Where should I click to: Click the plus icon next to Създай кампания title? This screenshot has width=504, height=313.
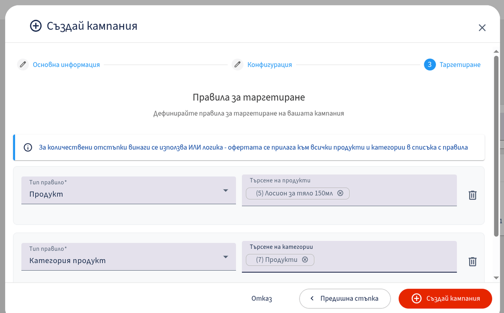pos(36,26)
